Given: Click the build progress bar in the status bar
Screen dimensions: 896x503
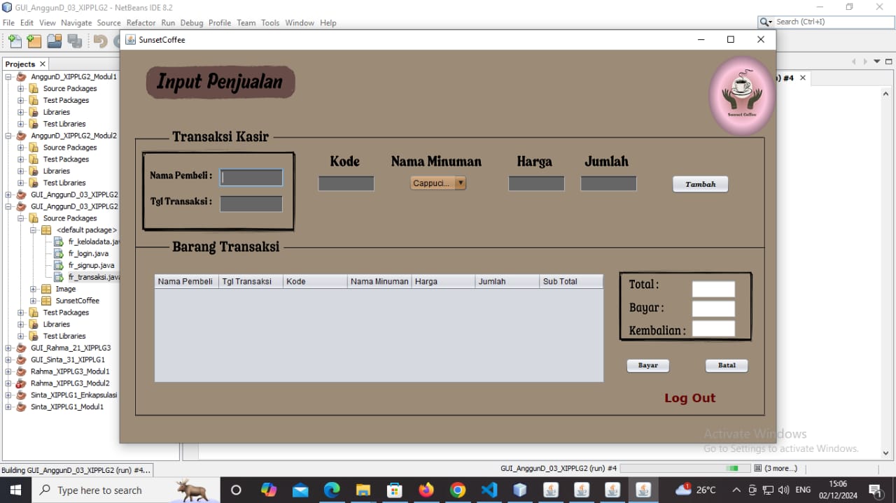Looking at the screenshot, I should click(x=679, y=468).
